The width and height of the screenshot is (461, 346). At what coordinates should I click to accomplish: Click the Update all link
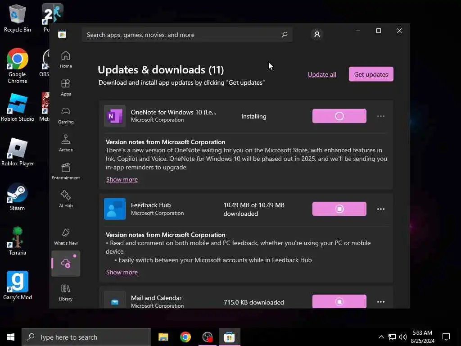point(322,74)
